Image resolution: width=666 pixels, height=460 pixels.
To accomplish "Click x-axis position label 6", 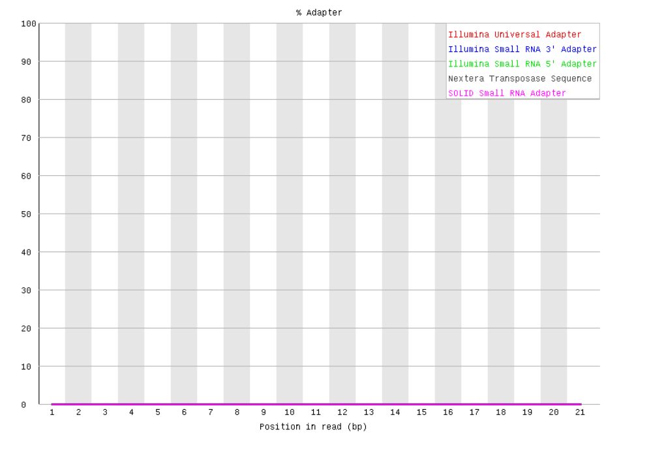I will point(184,412).
